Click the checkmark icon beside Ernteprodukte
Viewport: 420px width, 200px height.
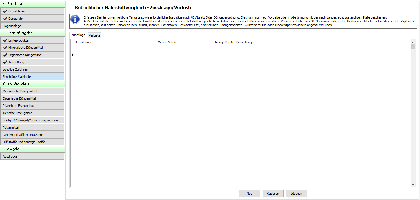5,40
